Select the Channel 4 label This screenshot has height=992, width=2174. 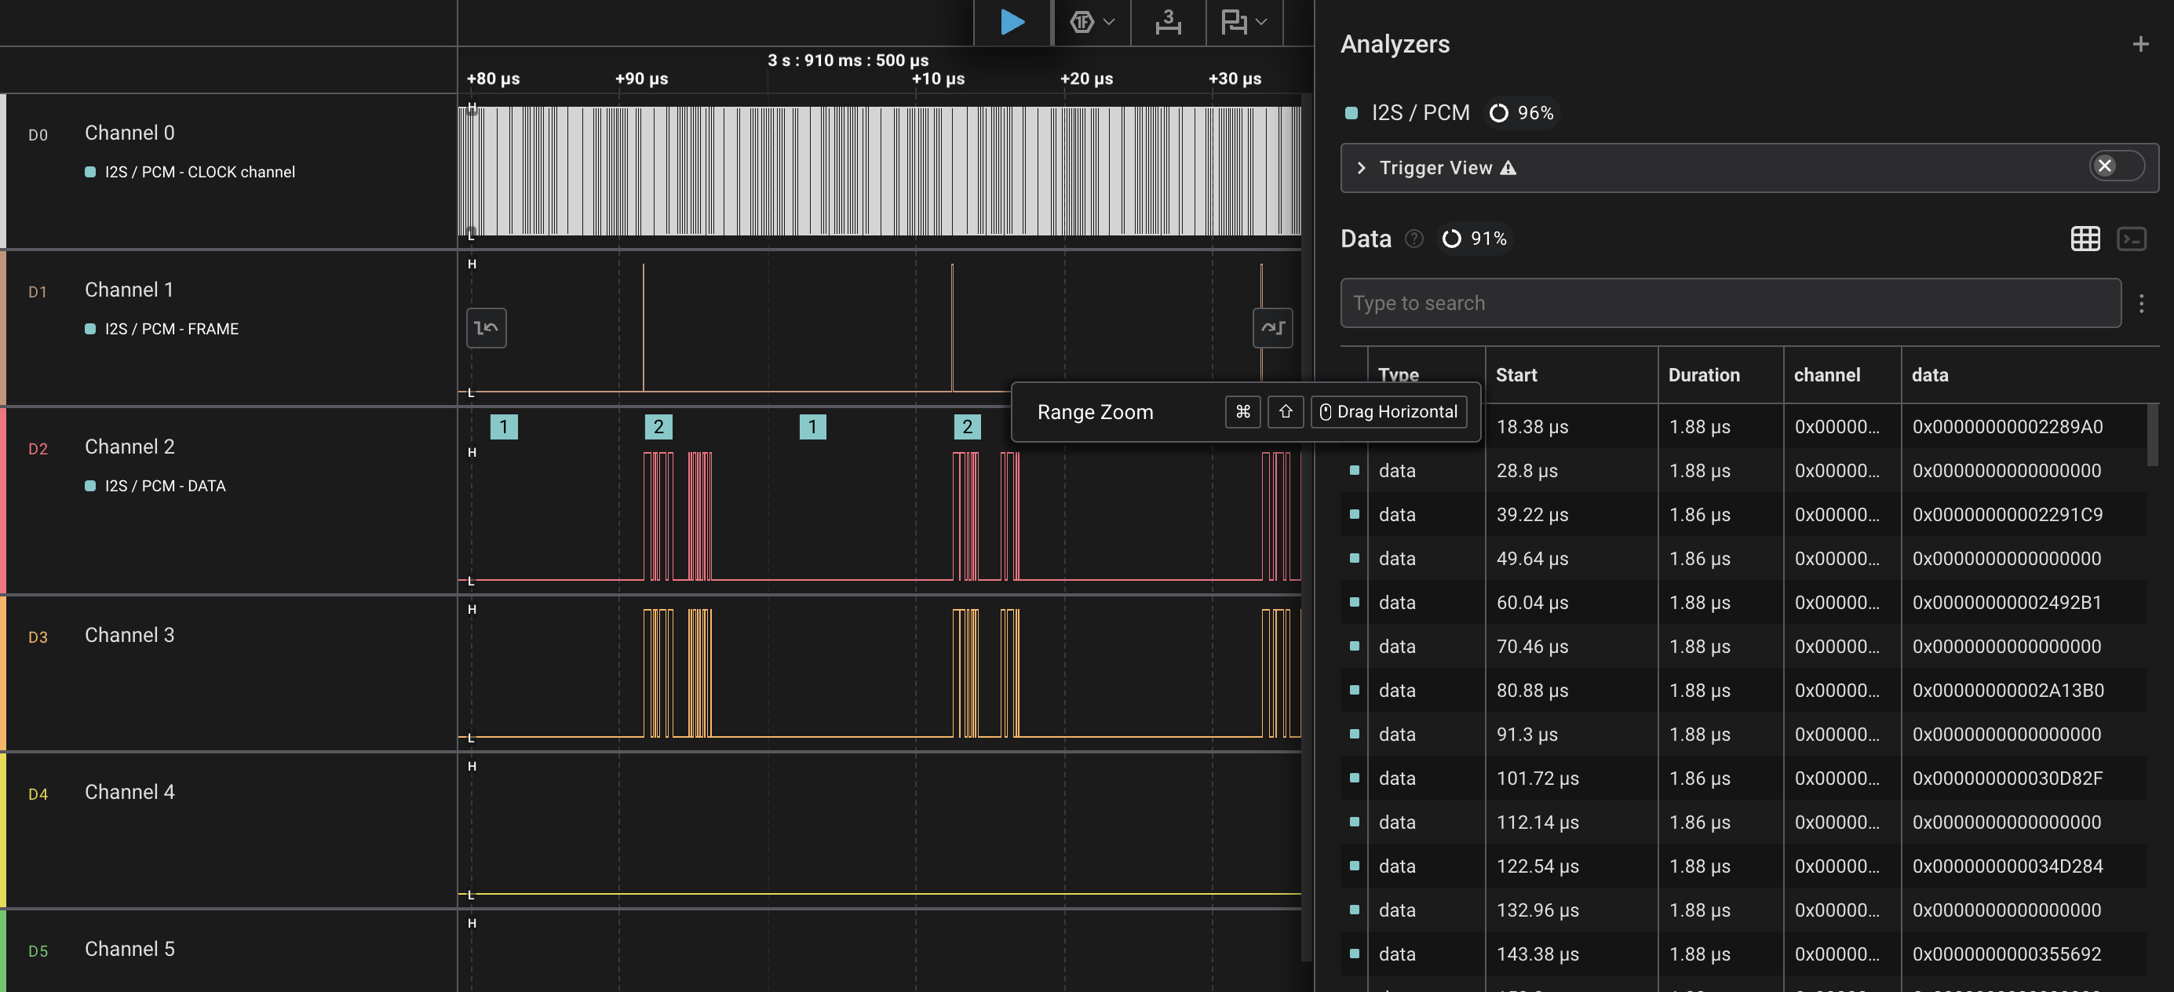pyautogui.click(x=129, y=792)
